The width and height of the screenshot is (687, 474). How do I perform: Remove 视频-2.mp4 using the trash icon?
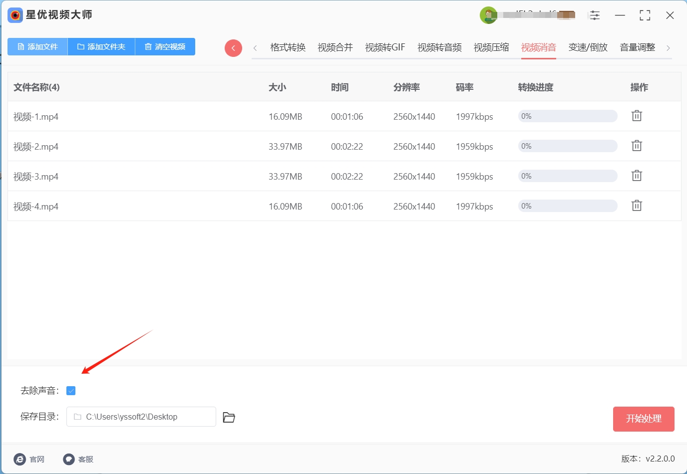click(x=637, y=146)
